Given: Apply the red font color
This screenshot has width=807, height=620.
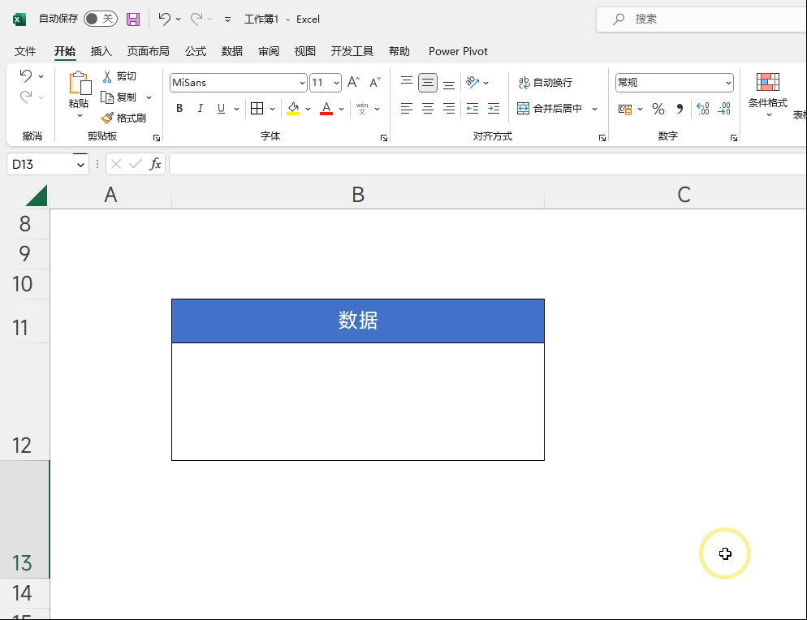Looking at the screenshot, I should point(326,109).
